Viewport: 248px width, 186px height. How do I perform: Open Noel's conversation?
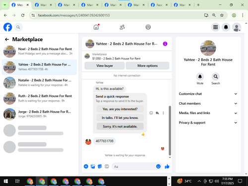click(39, 51)
